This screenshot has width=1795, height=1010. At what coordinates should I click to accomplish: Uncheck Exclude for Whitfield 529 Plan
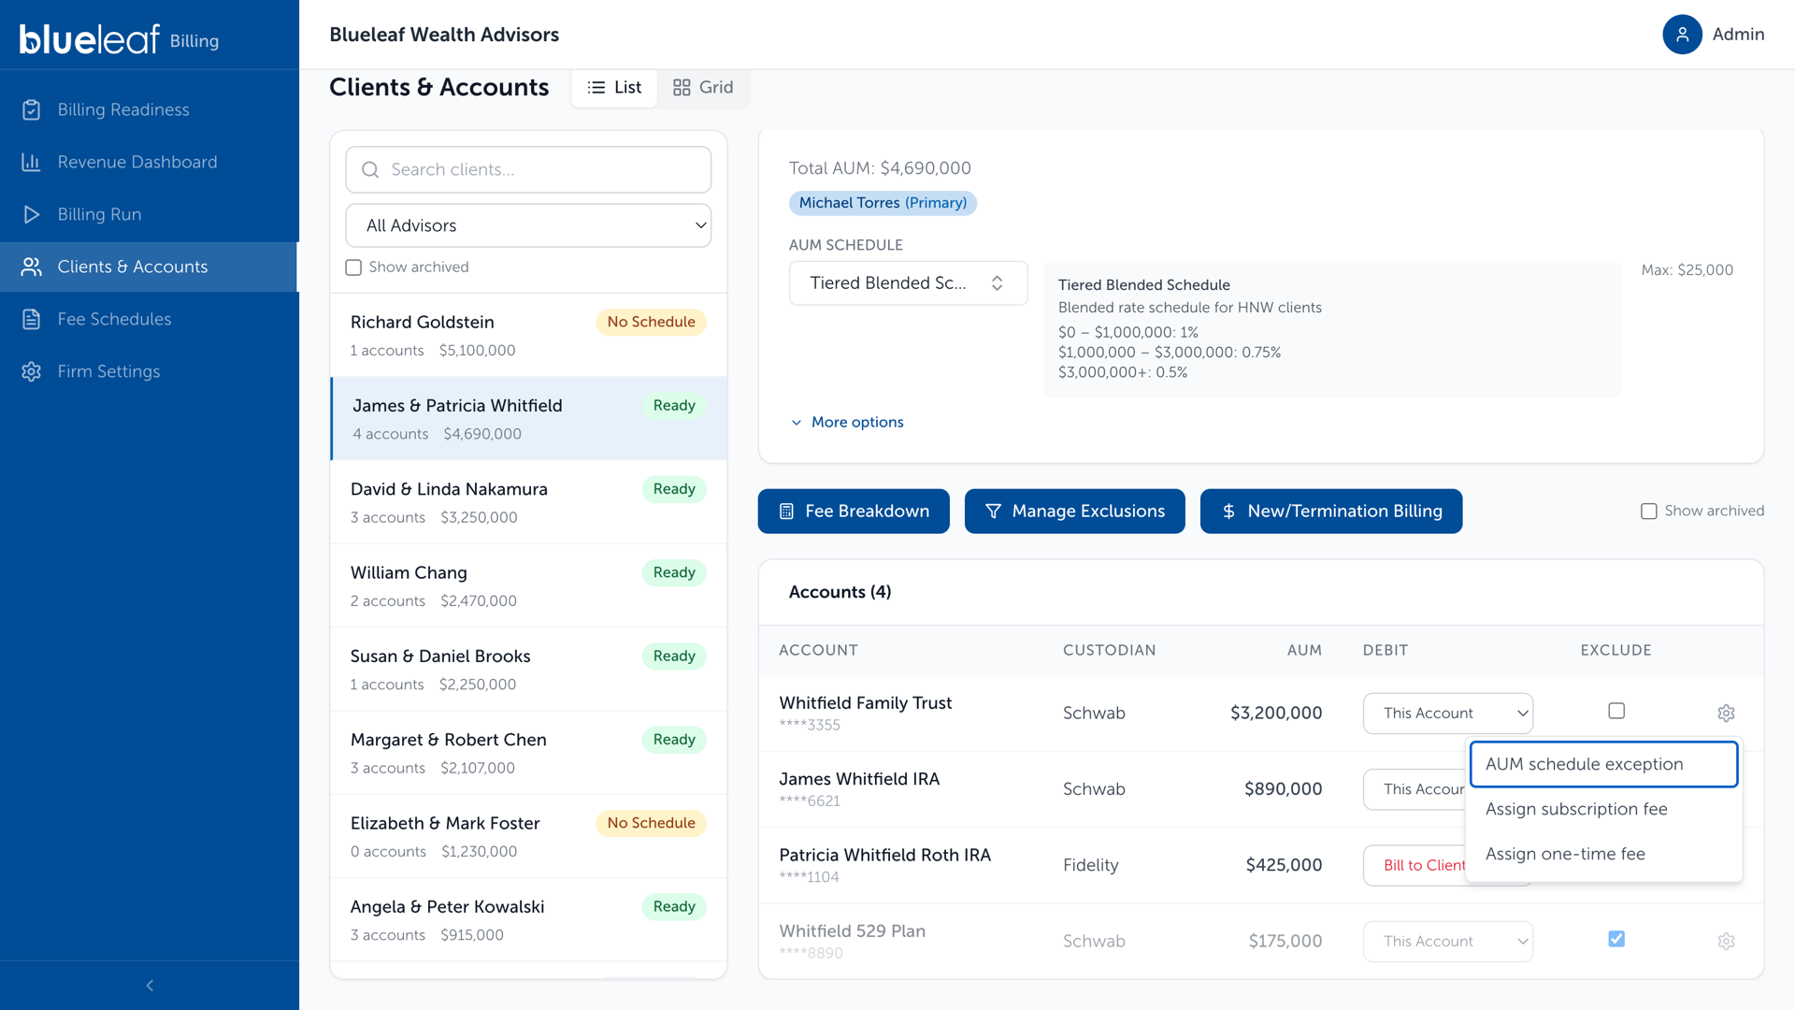coord(1616,939)
